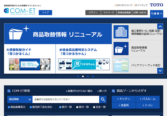This screenshot has width=167, height=116.
Task: Expand the 商品情報 search category dropdown
Action: 30,99
